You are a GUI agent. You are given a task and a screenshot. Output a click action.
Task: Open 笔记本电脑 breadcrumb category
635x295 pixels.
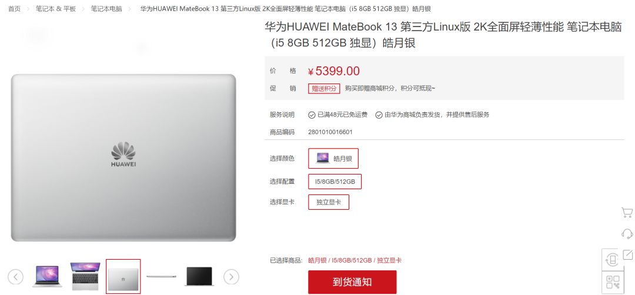tap(106, 8)
